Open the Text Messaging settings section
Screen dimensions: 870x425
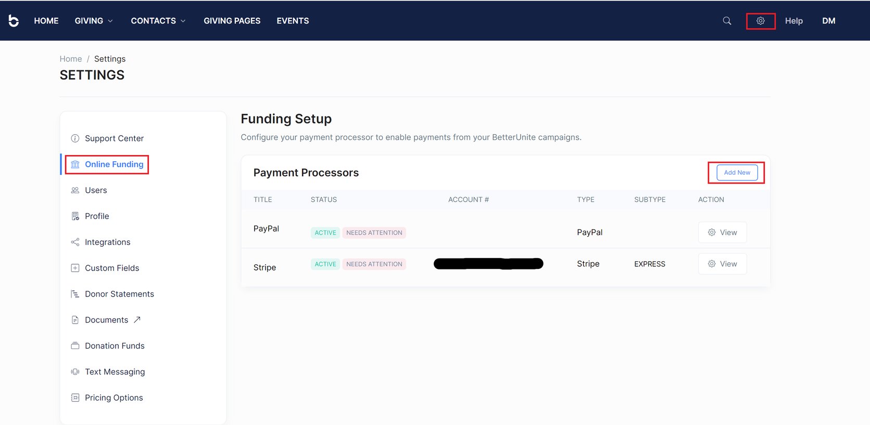(115, 372)
